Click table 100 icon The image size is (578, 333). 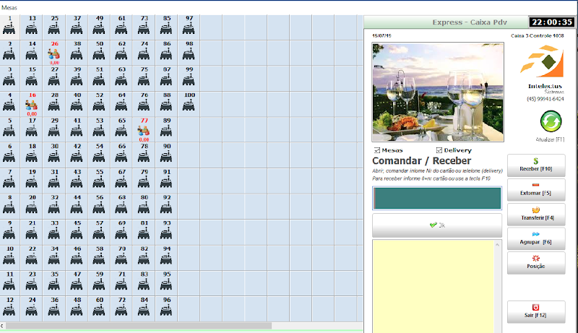pos(189,105)
